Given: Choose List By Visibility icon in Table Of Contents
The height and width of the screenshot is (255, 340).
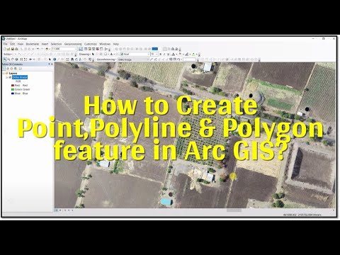Looking at the screenshot, I should click(11, 69).
